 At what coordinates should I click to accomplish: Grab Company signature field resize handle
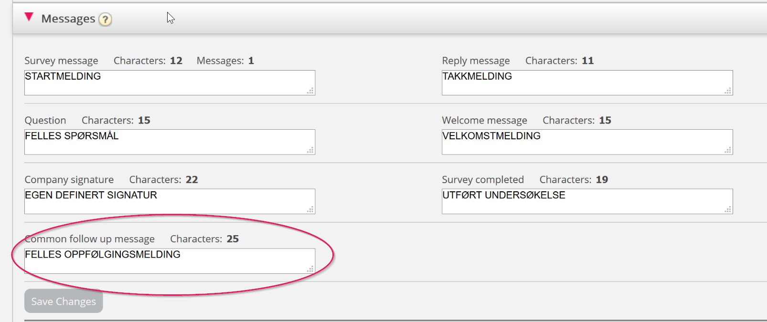310,209
